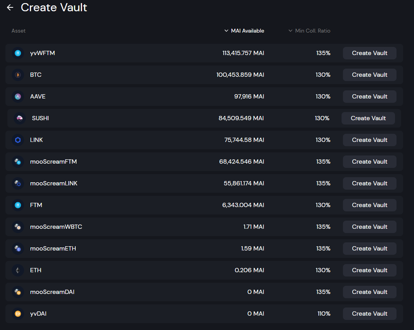Click the 0.206 MAI value
Viewport: 414px width, 330px height.
[x=249, y=270]
